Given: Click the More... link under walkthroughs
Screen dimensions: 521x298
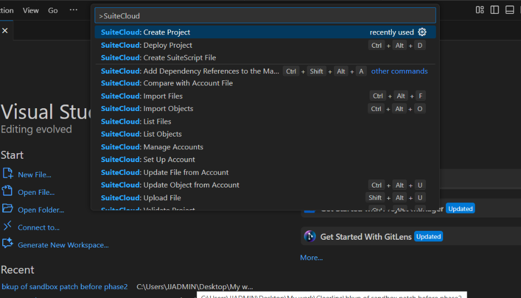Looking at the screenshot, I should (x=311, y=257).
